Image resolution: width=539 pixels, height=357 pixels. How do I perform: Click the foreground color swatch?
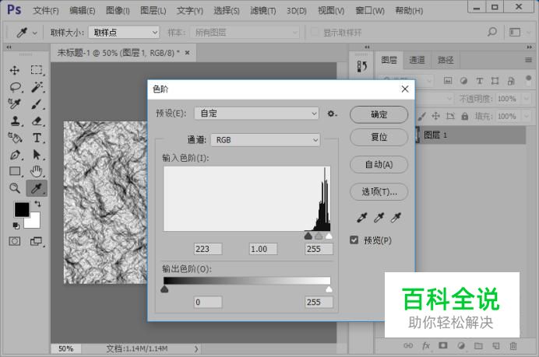click(22, 209)
